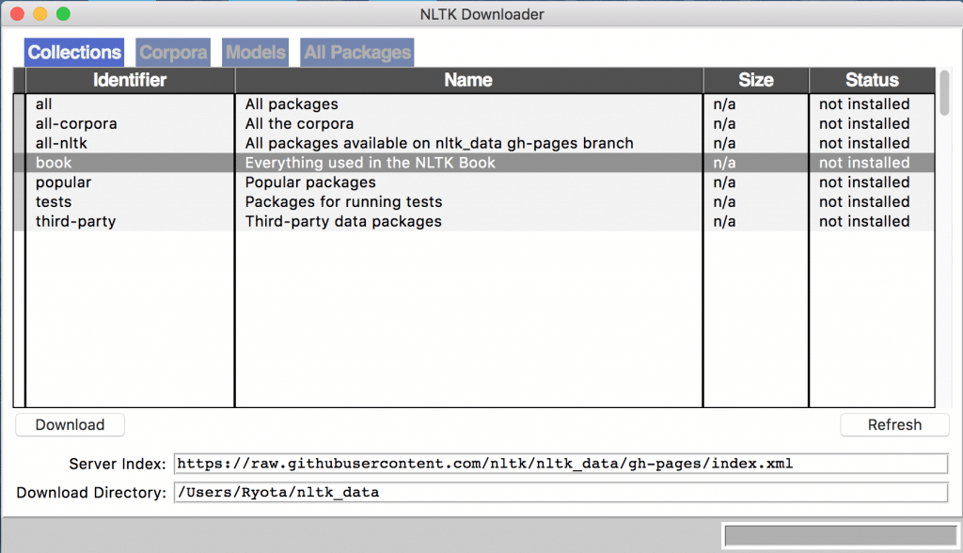963x553 pixels.
Task: Click 'All packages available on nltk_data gh-pages branch'
Action: pos(439,143)
